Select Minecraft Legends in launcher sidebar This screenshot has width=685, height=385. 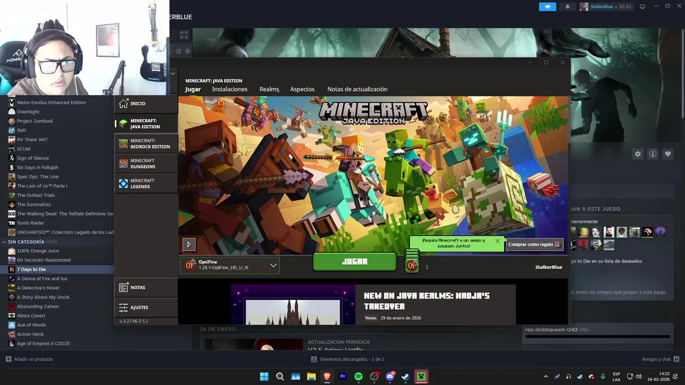coord(146,183)
